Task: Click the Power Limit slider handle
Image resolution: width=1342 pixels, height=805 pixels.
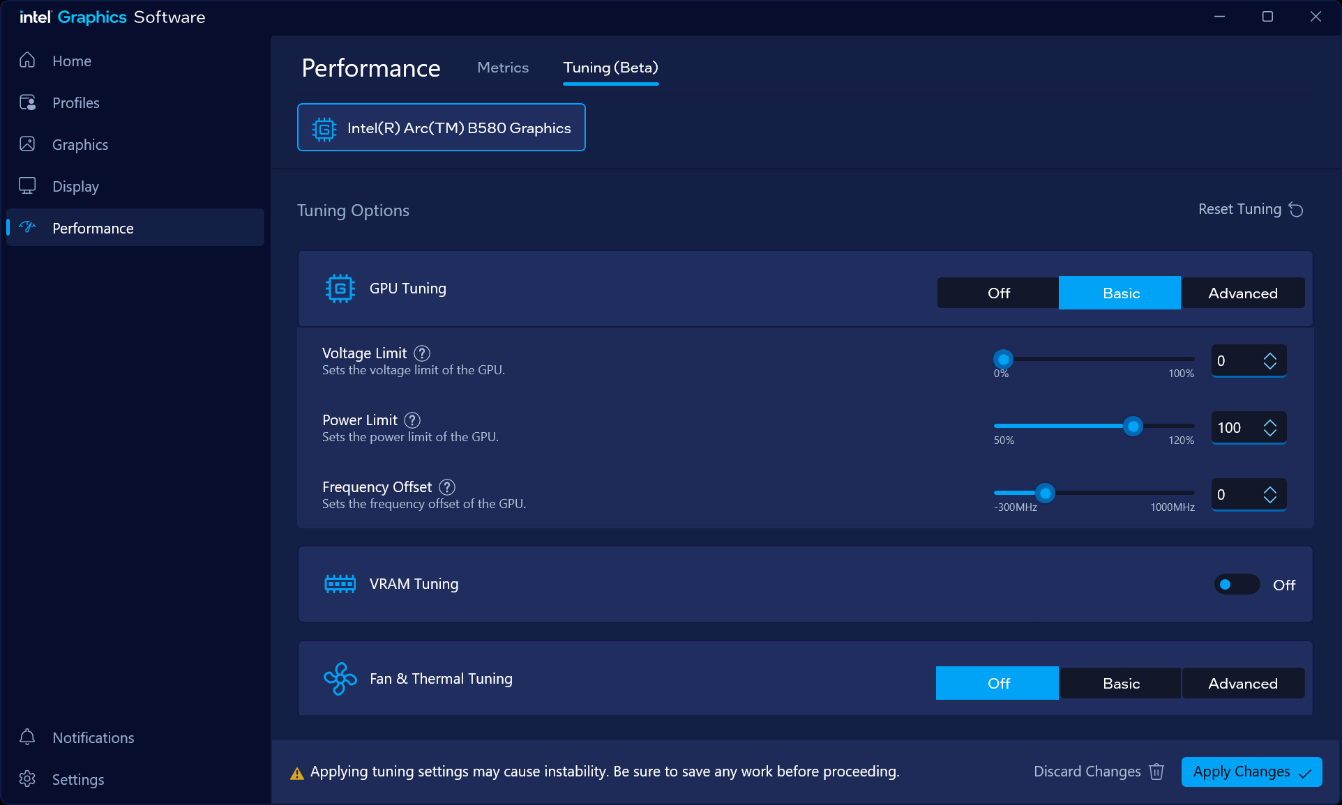Action: point(1133,426)
